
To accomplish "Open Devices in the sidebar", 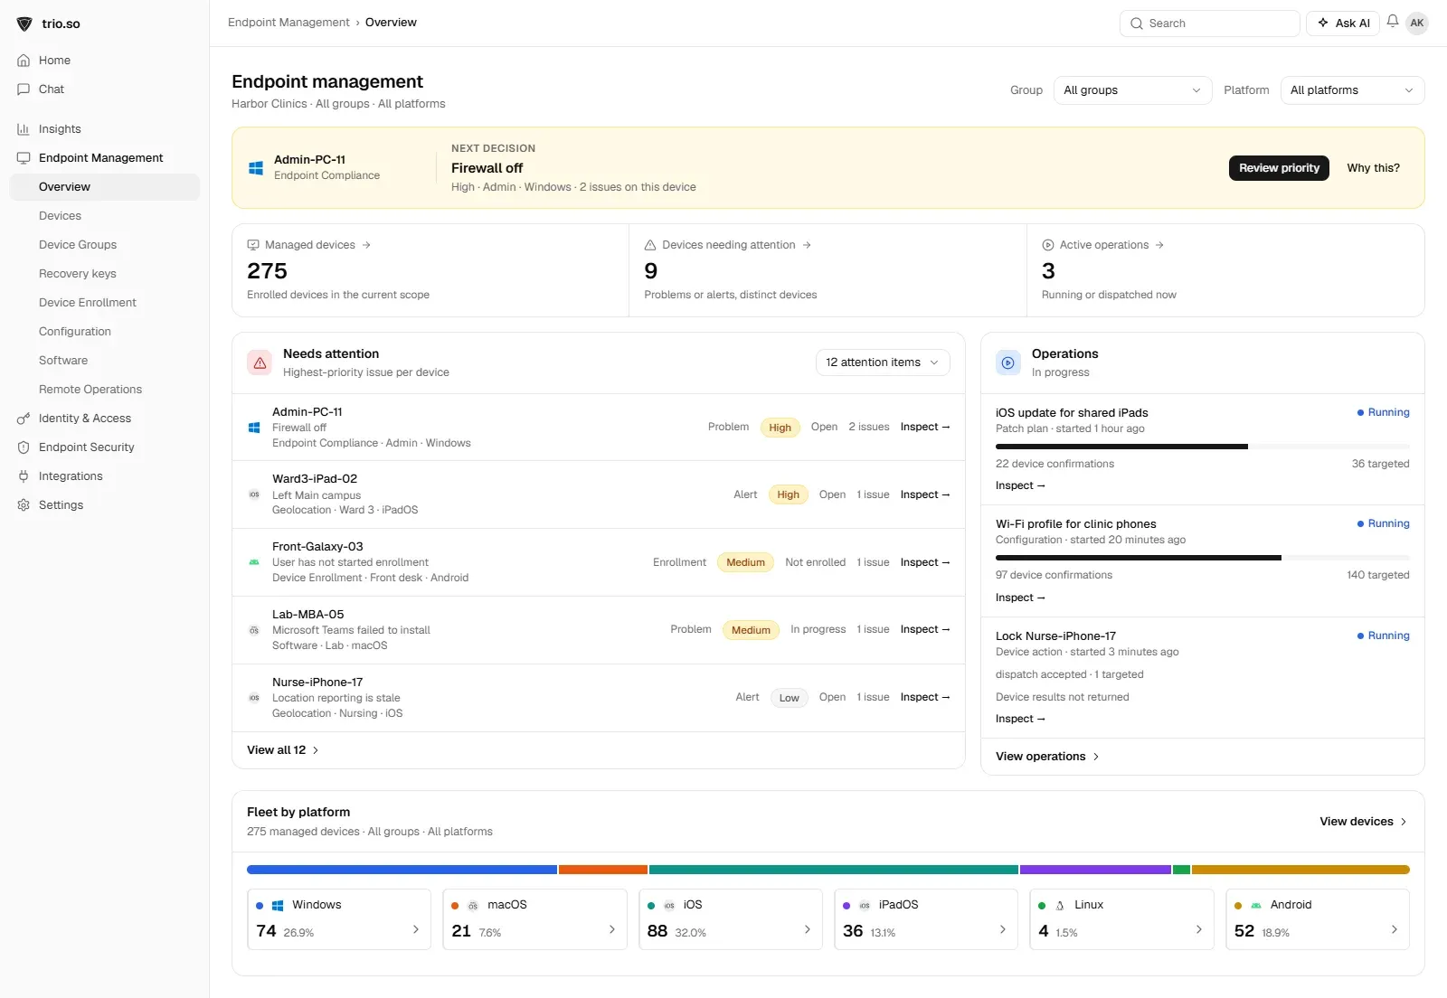I will pos(60,216).
